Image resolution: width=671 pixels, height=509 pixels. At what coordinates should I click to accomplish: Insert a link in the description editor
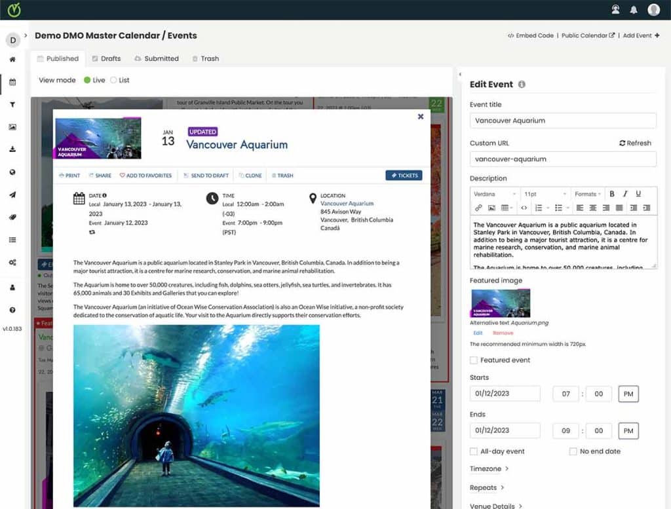tap(478, 208)
